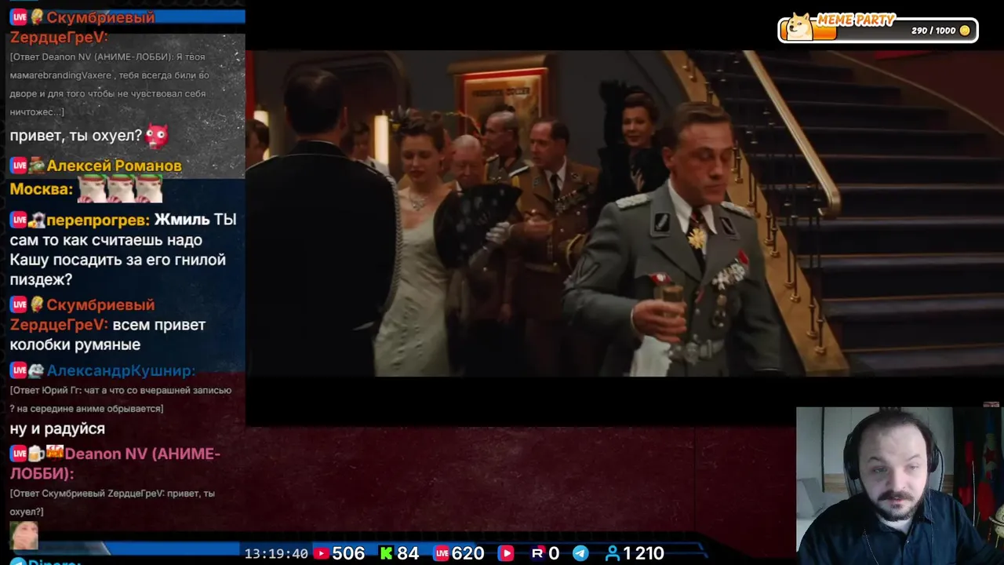Click the first cat emote after Москва
This screenshot has height=565, width=1004.
click(92, 189)
